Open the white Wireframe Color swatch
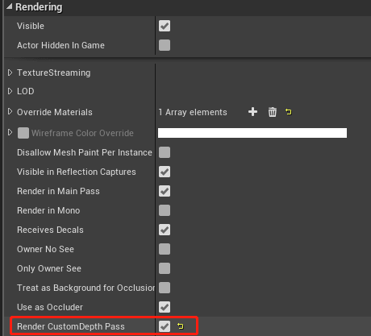This screenshot has height=336, width=371. click(252, 133)
